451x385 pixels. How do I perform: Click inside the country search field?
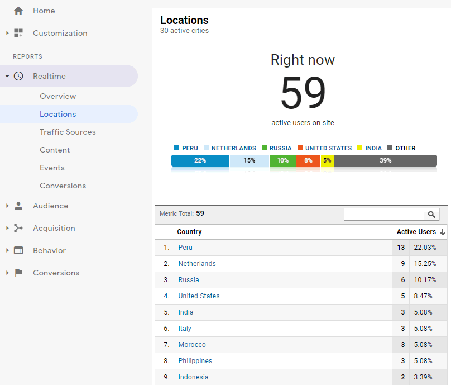coord(383,214)
